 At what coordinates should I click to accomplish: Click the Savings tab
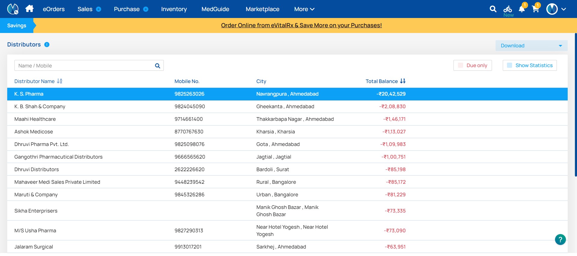pyautogui.click(x=17, y=25)
